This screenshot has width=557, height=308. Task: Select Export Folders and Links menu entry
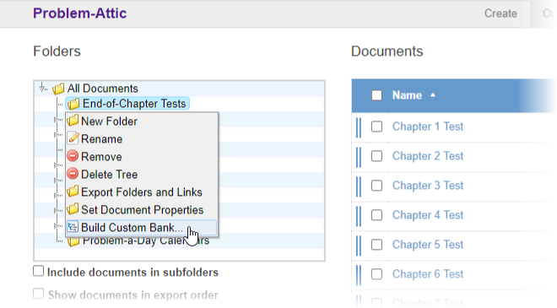(x=142, y=192)
